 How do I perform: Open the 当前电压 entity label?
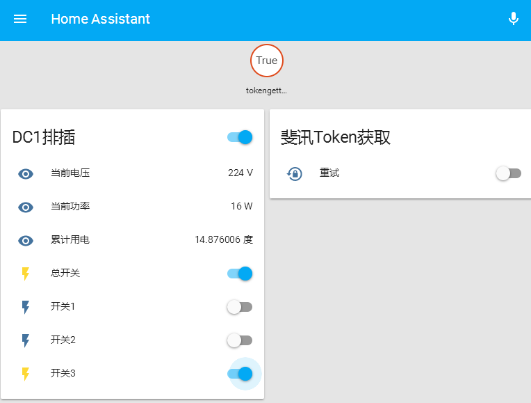[70, 173]
